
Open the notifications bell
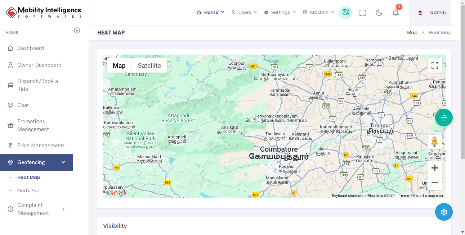[395, 13]
